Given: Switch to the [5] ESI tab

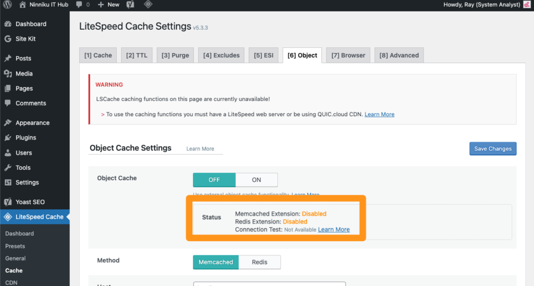Looking at the screenshot, I should [263, 55].
